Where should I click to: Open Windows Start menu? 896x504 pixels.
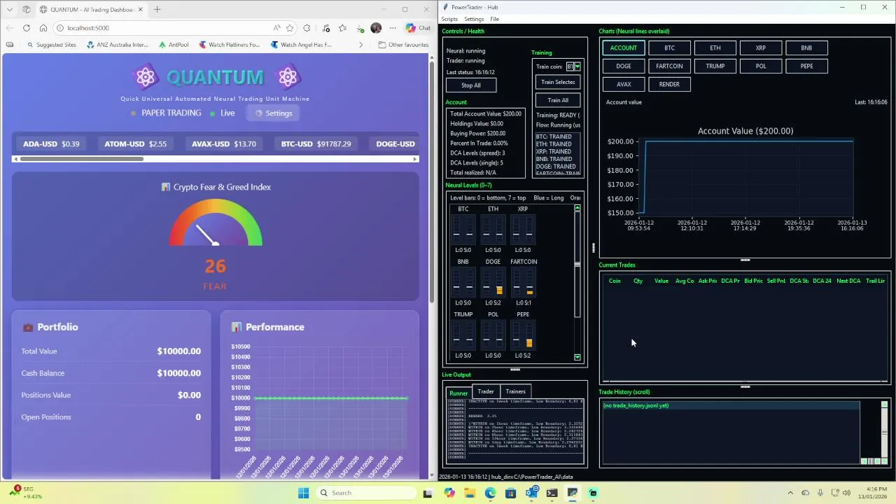[303, 493]
